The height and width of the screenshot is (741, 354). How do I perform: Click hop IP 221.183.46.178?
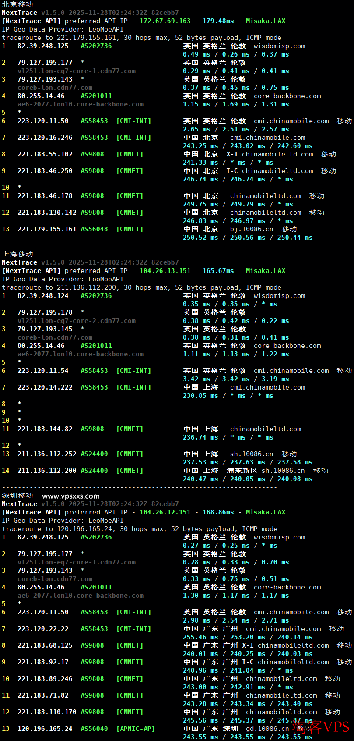coord(45,196)
